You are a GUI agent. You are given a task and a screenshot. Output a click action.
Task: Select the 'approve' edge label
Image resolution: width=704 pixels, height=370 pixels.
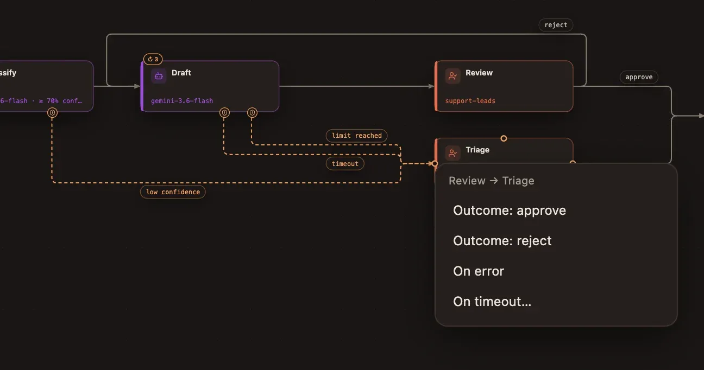coord(639,77)
